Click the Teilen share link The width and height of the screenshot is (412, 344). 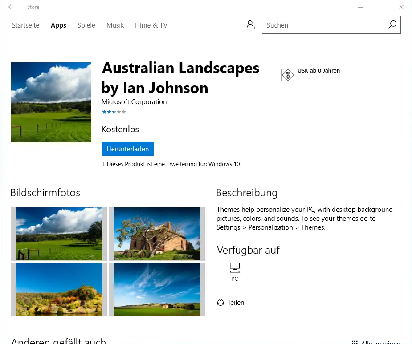236,303
